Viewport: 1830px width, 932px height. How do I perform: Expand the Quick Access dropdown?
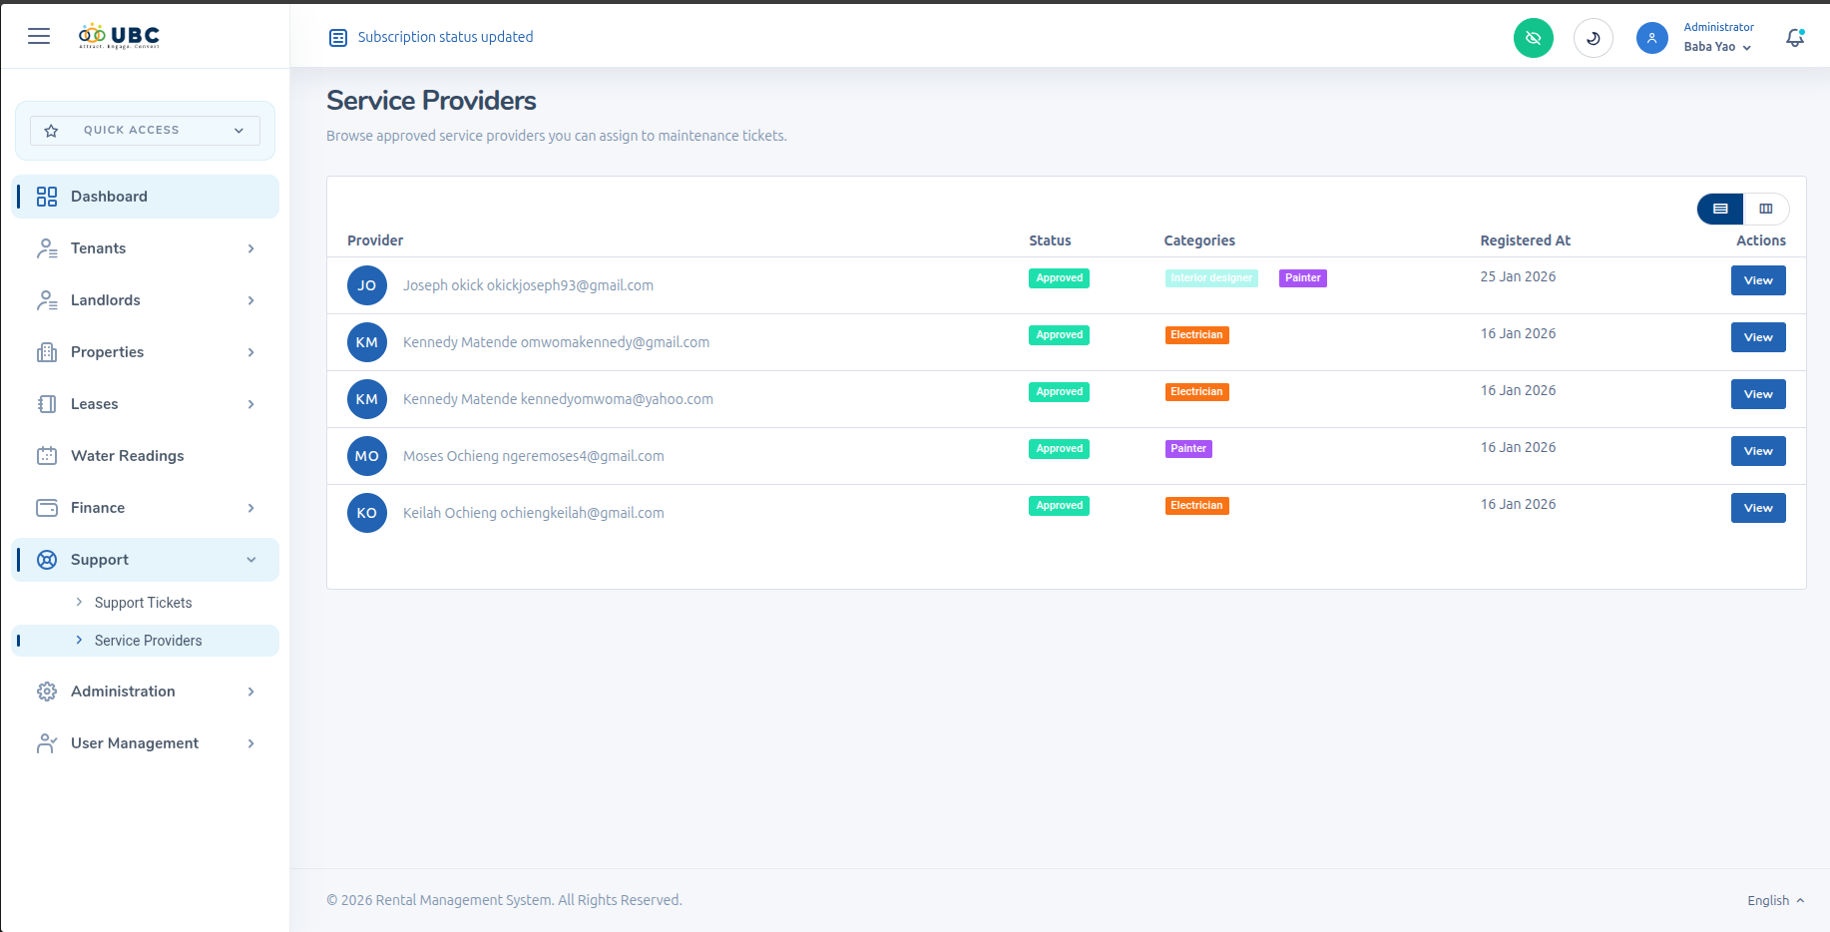pyautogui.click(x=143, y=130)
